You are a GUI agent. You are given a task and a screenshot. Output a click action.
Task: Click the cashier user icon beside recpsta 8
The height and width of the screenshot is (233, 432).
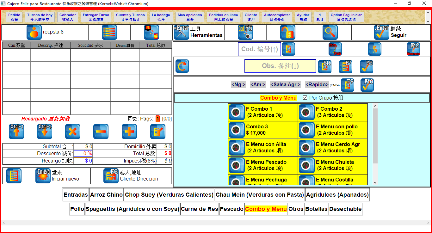[x=34, y=32]
